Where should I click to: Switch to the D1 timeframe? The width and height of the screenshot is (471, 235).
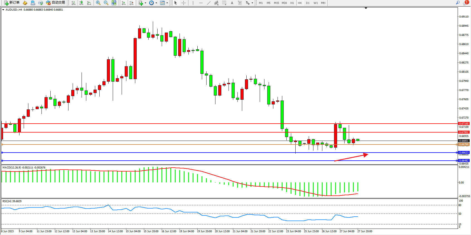click(308, 3)
